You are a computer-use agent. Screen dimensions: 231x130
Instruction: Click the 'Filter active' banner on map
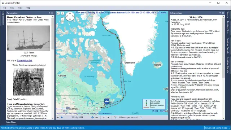tap(121, 13)
